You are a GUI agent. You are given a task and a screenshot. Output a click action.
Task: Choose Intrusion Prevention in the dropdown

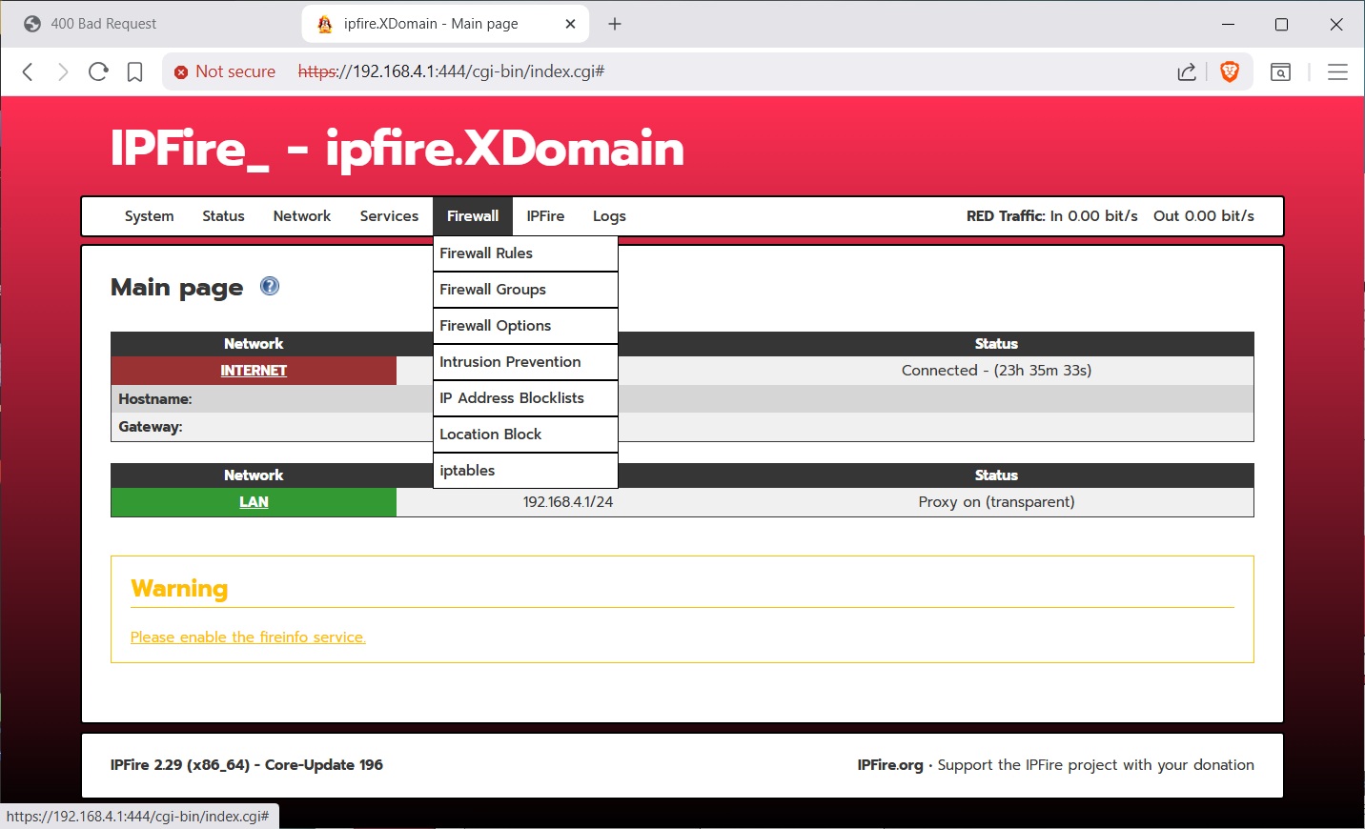coord(510,362)
